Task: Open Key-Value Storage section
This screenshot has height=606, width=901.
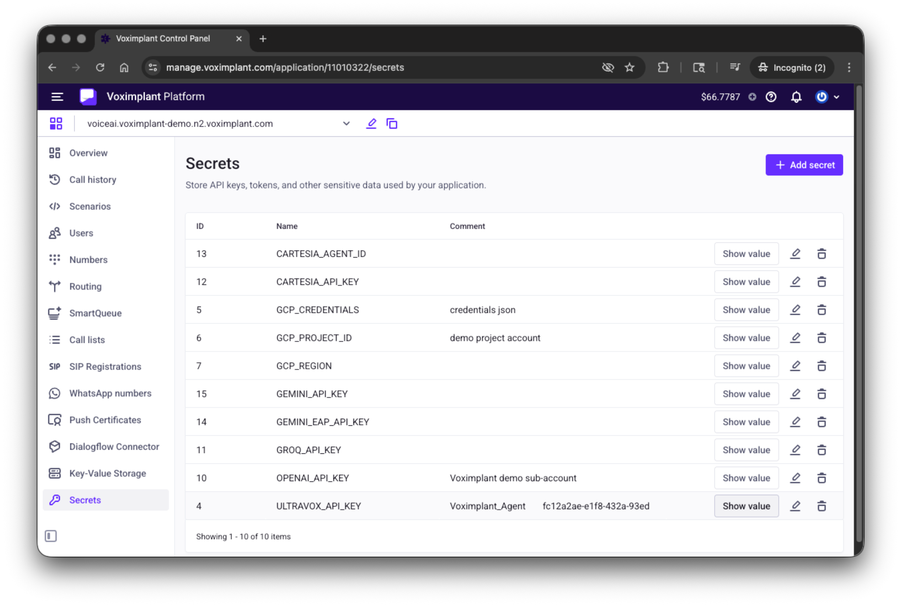Action: click(108, 473)
